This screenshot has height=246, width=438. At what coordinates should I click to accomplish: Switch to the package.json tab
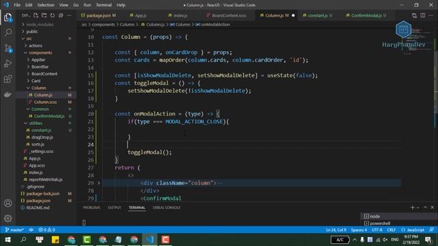[x=99, y=15]
